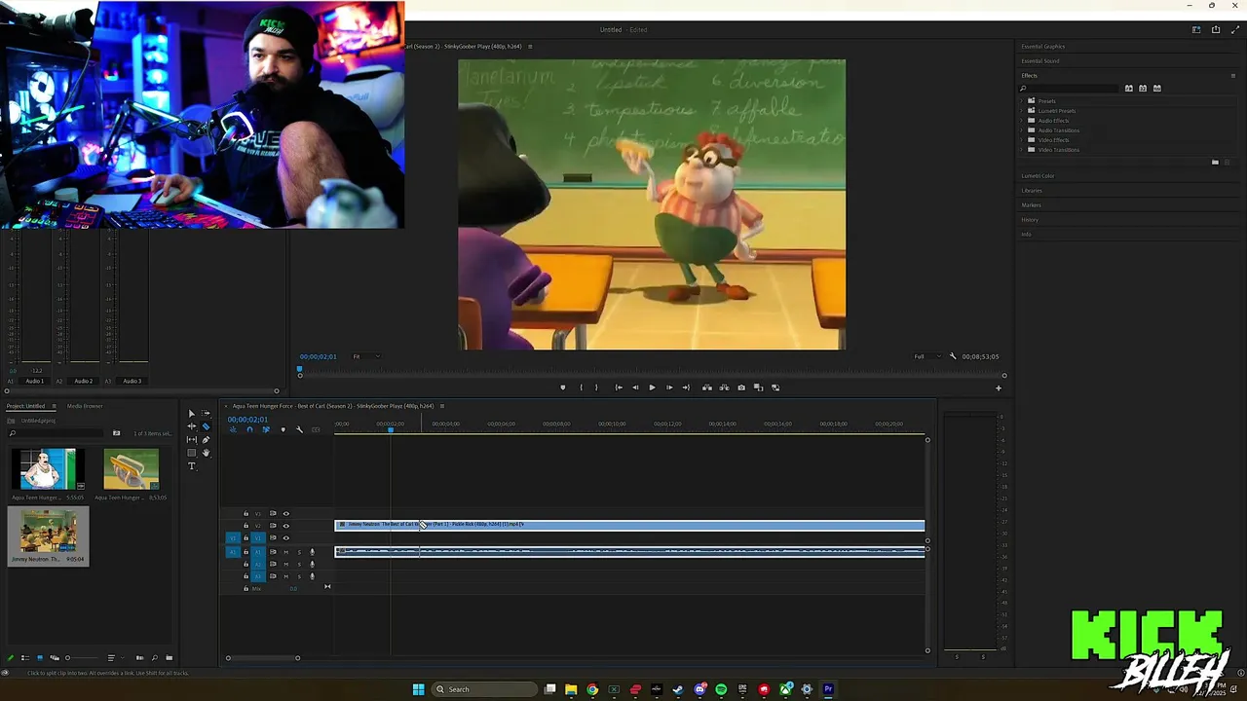The image size is (1247, 701).
Task: Select the Track Select Forward tool
Action: (x=206, y=413)
